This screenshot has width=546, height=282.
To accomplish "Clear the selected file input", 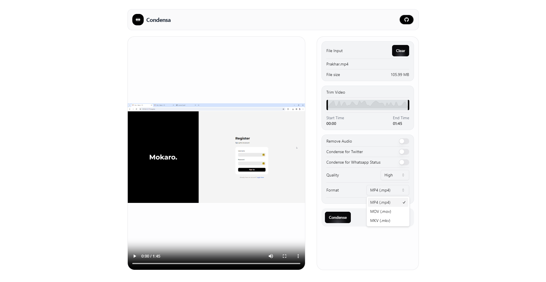I will [400, 51].
